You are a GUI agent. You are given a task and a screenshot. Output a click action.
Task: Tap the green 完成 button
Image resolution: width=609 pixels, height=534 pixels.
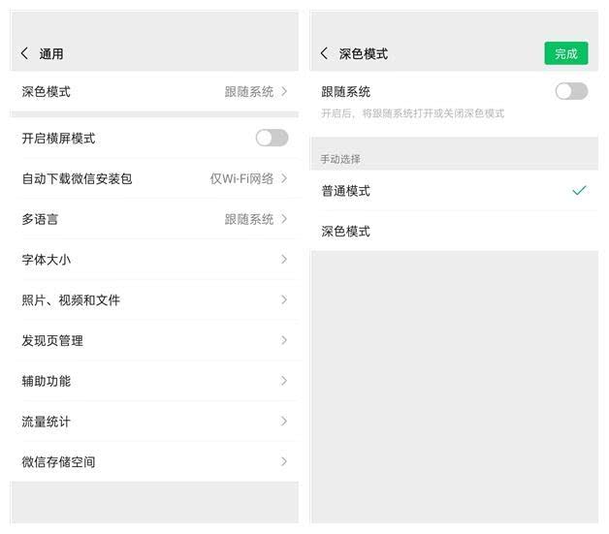tap(566, 53)
